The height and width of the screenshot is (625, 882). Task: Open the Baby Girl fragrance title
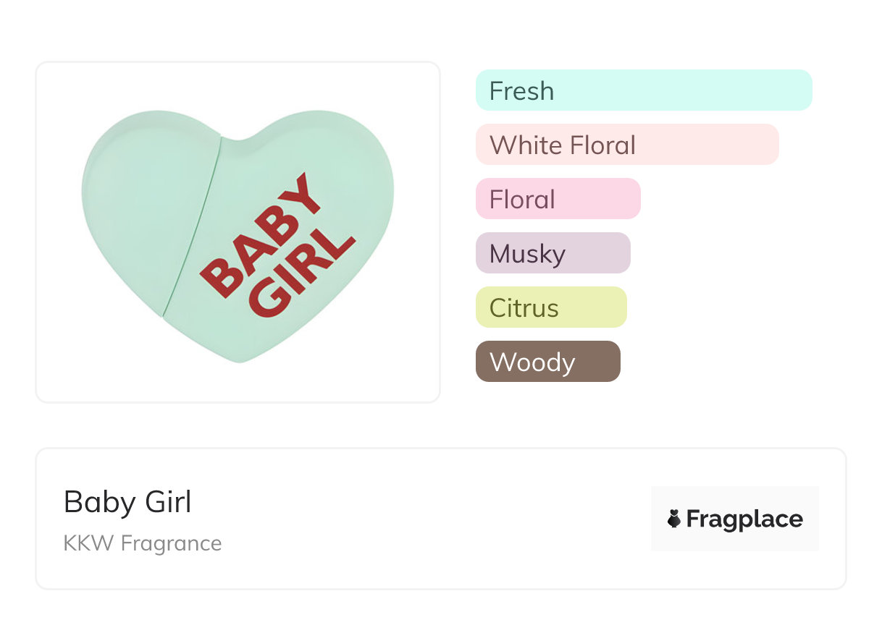[x=127, y=502]
